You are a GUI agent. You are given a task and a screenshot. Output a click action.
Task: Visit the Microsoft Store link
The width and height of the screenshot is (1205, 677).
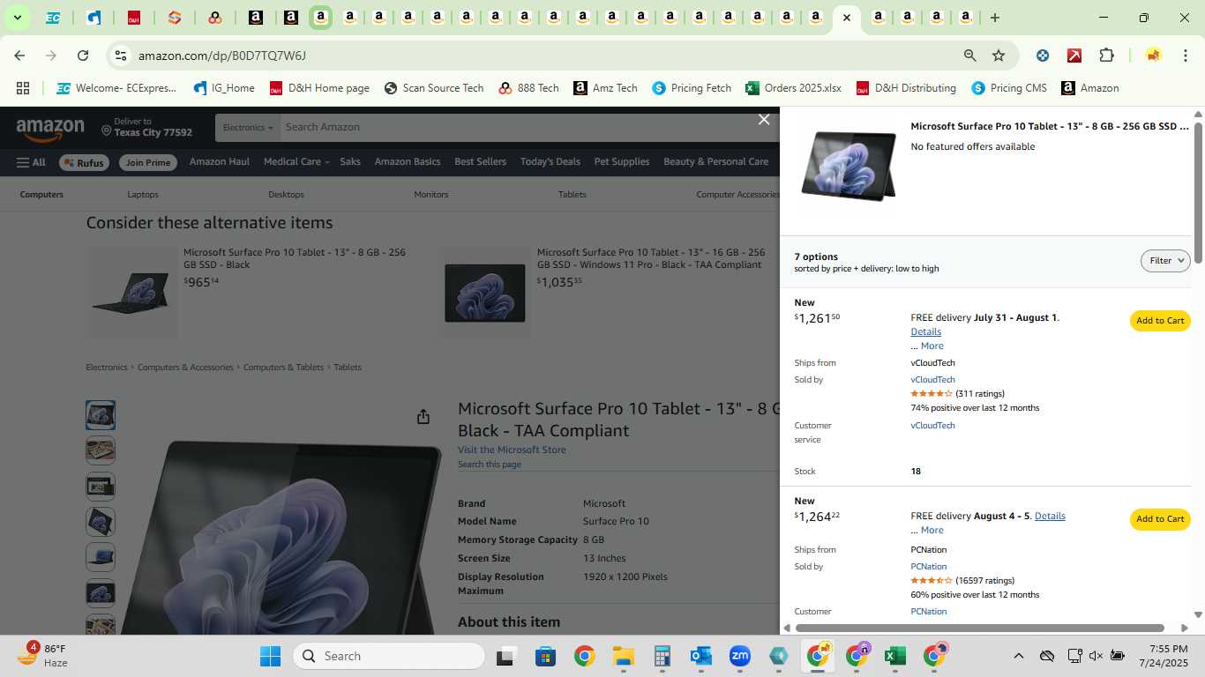tap(512, 450)
